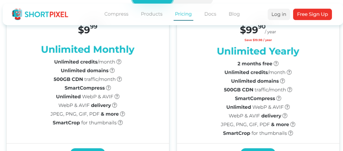The height and width of the screenshot is (151, 343).
Task: Open help icon beside WebP & AVIF delivery in Monthly plan
Action: (x=115, y=105)
